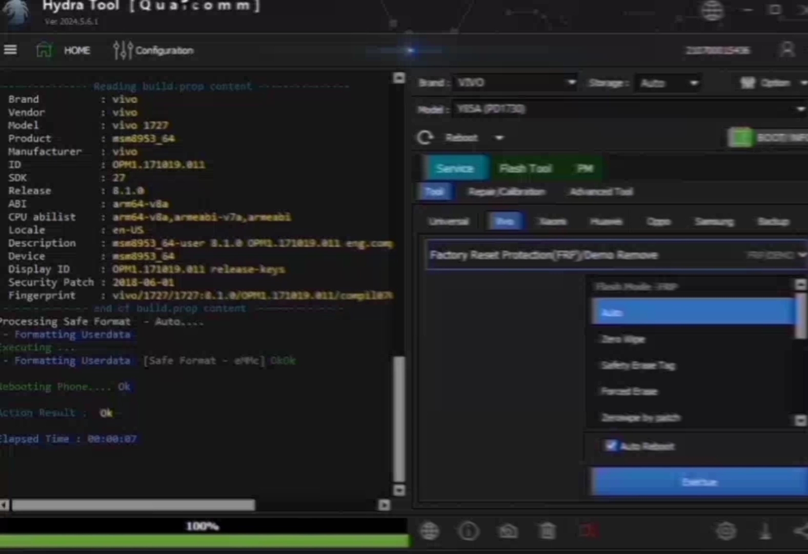Open the Storage Auto dropdown

pyautogui.click(x=668, y=83)
